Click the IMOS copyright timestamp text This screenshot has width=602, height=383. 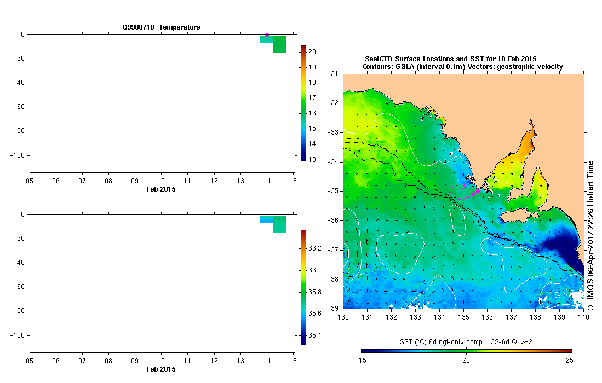(590, 235)
